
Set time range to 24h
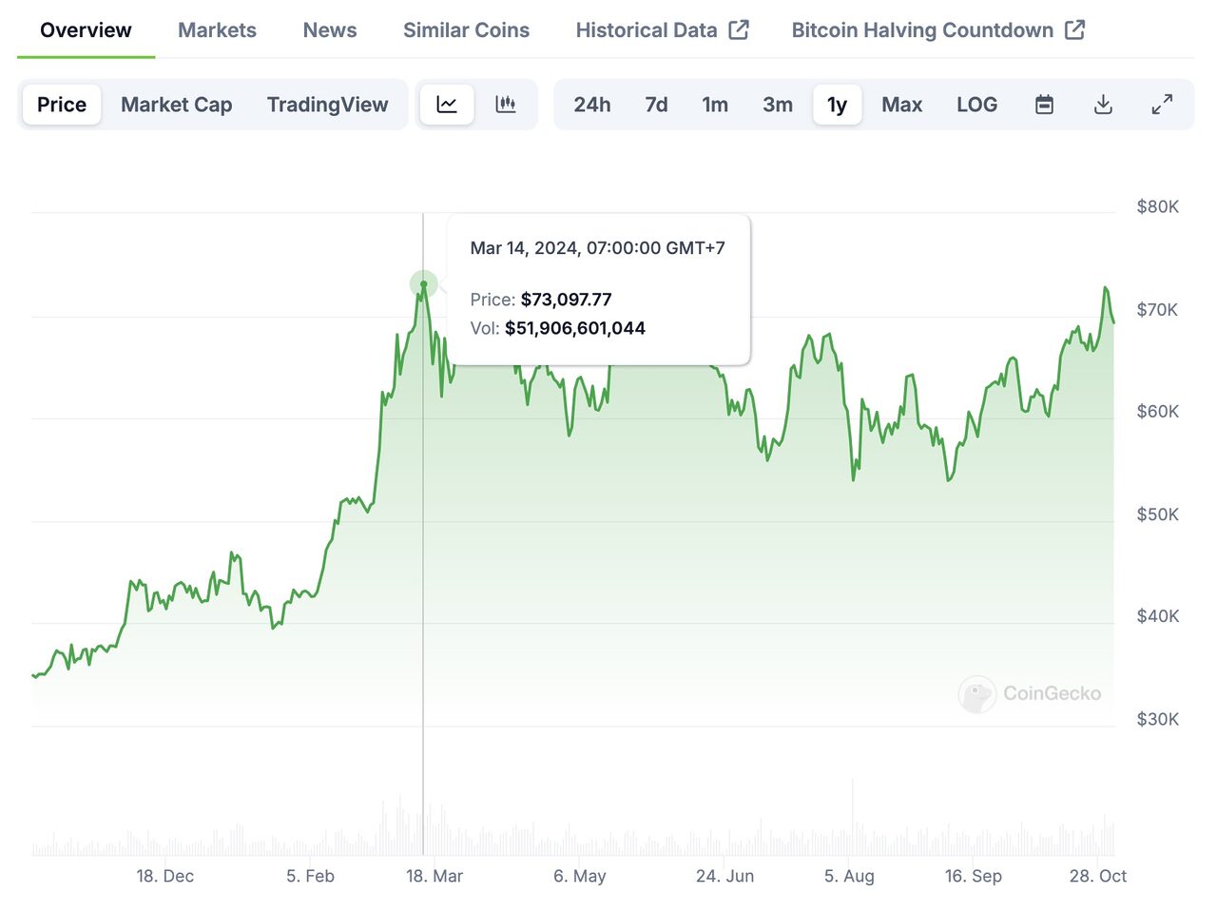tap(592, 105)
